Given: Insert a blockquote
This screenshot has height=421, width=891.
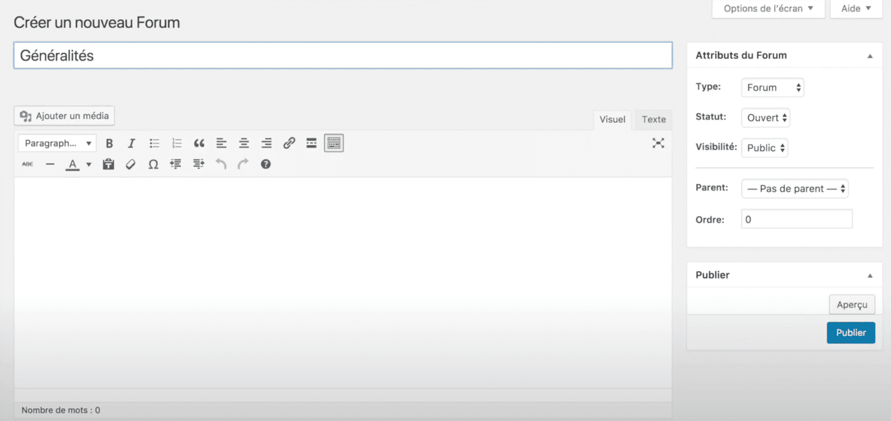Looking at the screenshot, I should 199,143.
